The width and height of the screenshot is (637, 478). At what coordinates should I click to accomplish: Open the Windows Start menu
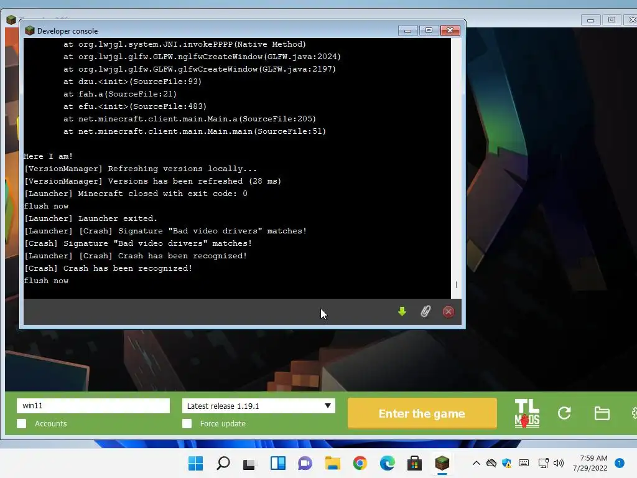pos(195,463)
